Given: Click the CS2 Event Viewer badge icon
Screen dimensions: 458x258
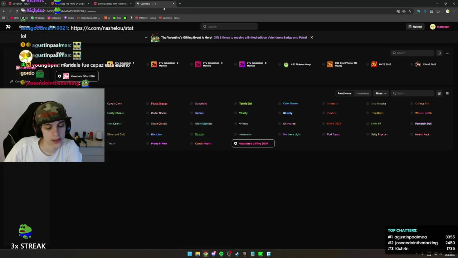Looking at the screenshot, I should (330, 64).
